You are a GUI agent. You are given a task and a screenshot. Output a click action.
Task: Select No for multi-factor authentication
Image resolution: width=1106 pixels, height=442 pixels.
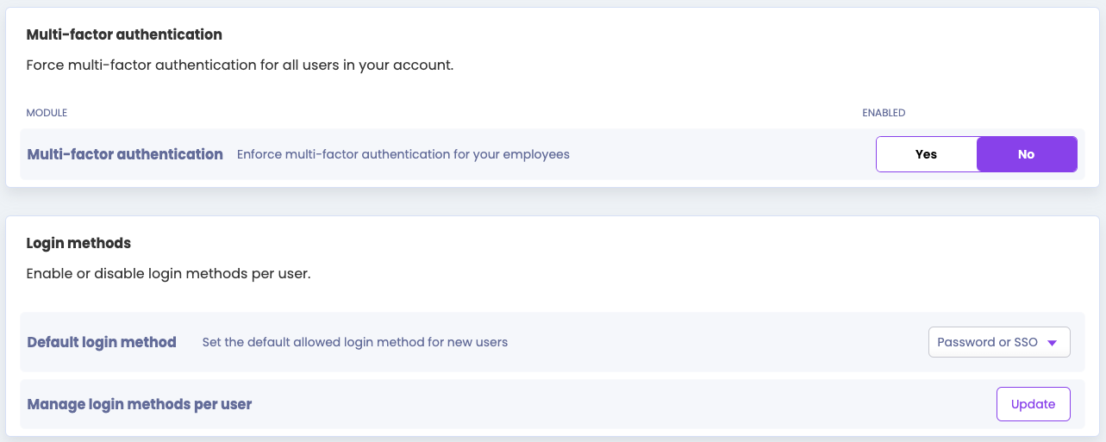click(x=1026, y=154)
